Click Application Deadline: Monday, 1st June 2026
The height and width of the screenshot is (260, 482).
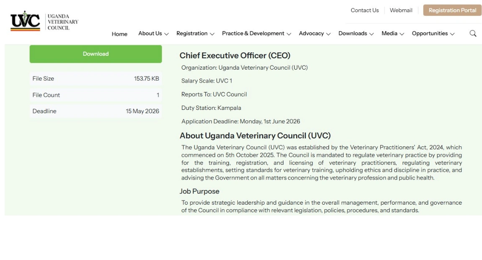click(x=241, y=122)
